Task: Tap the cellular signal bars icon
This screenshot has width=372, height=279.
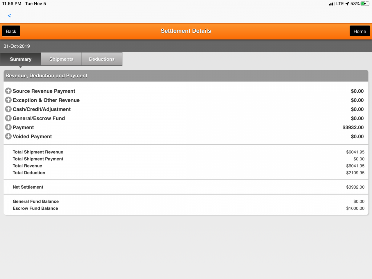Action: pyautogui.click(x=331, y=4)
